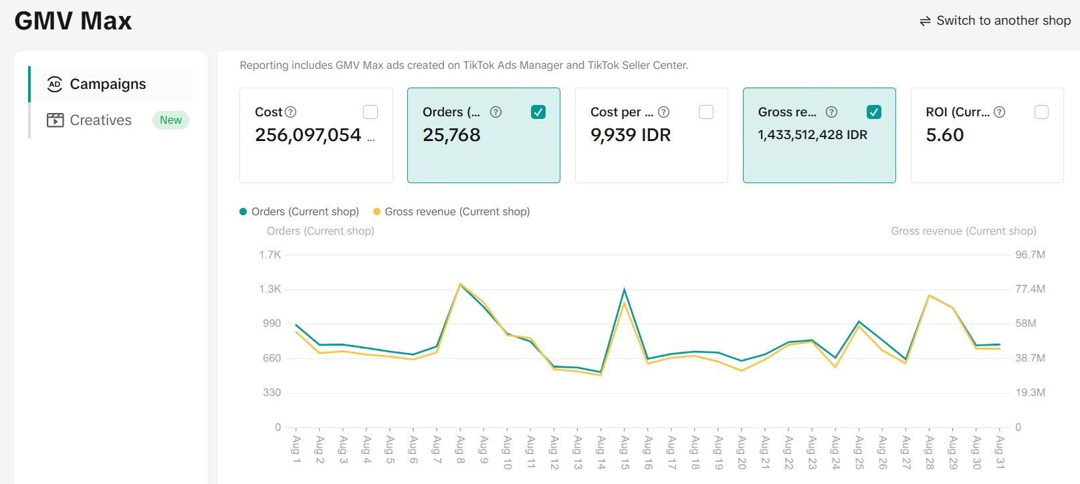The height and width of the screenshot is (484, 1080).
Task: Enable the Cost per order checkbox
Action: coord(706,112)
